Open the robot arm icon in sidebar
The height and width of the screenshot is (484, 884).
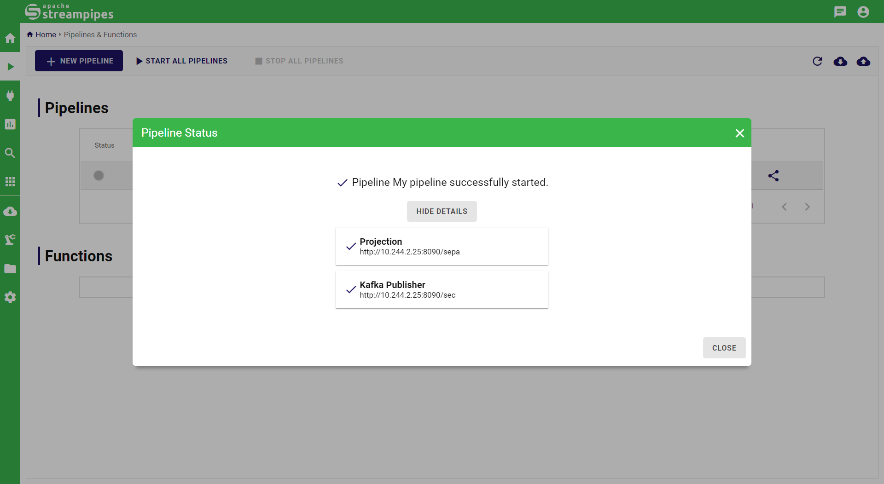pyautogui.click(x=10, y=239)
